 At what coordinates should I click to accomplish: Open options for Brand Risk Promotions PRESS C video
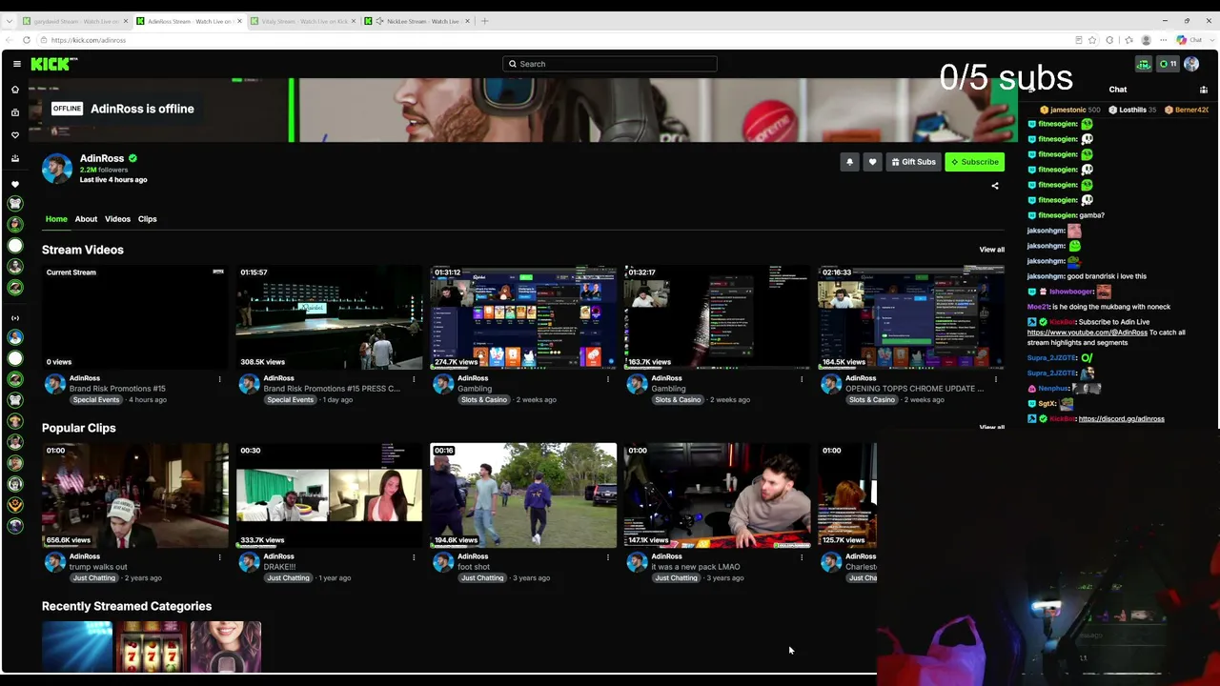pyautogui.click(x=414, y=379)
